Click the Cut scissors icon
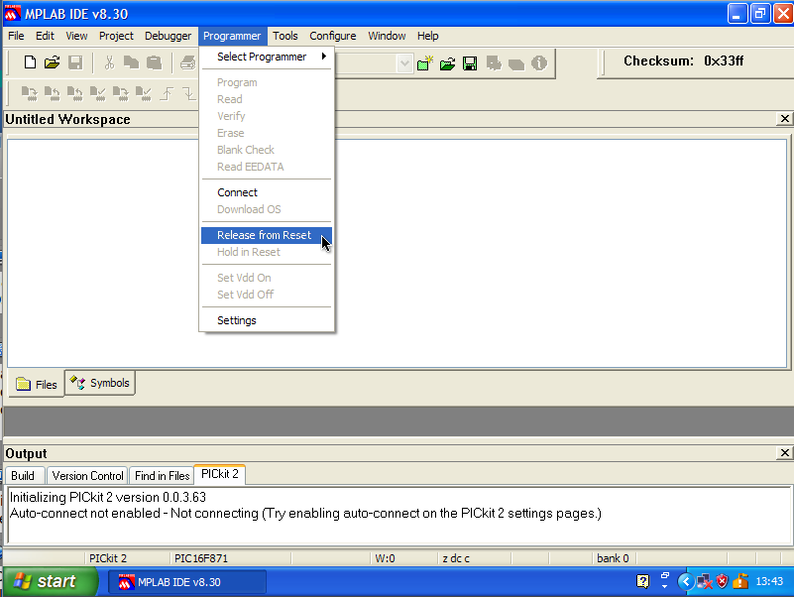This screenshot has height=597, width=794. point(109,62)
